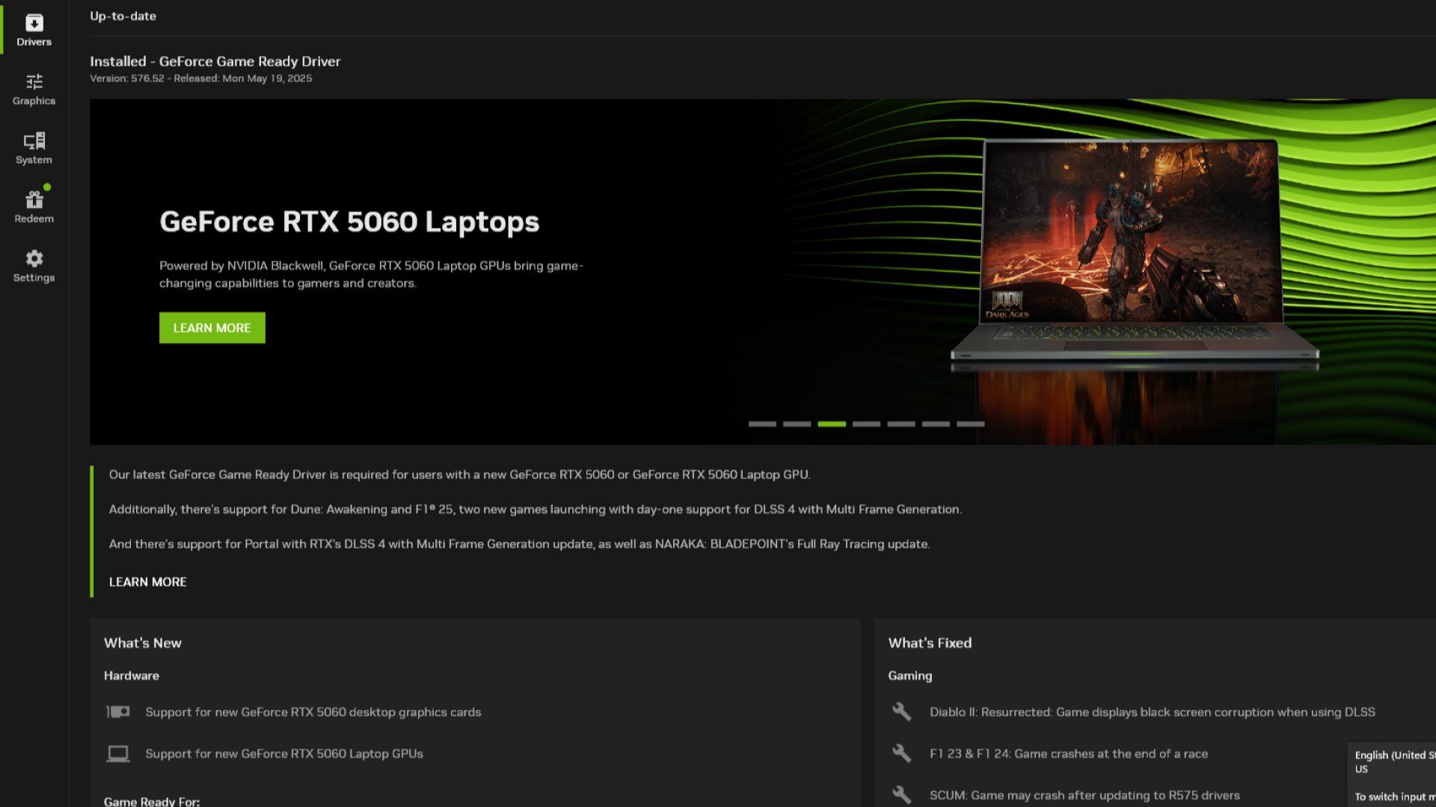Screen dimensions: 1436x807
Task: Click the Up-to-date status text
Action: click(x=123, y=16)
